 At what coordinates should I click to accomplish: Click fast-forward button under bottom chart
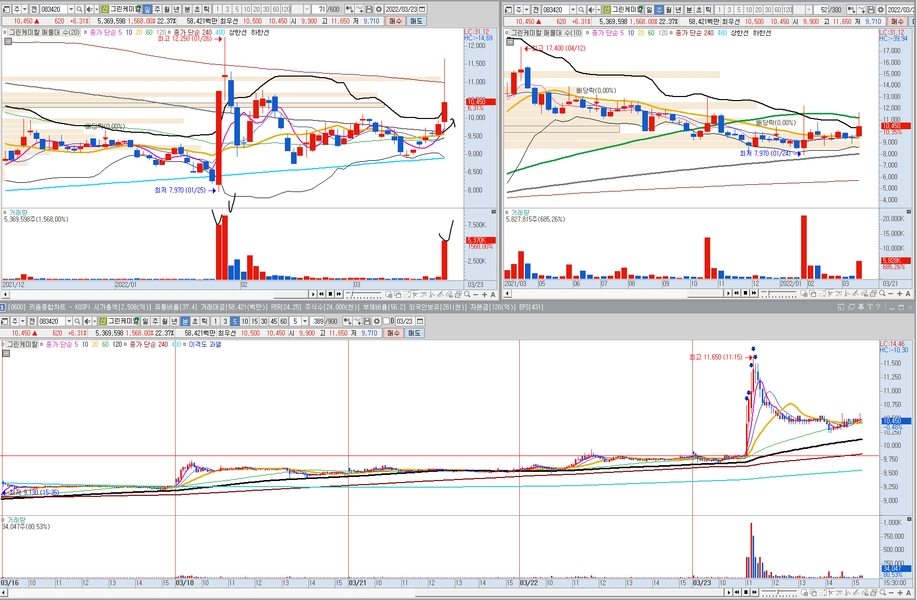(755, 592)
